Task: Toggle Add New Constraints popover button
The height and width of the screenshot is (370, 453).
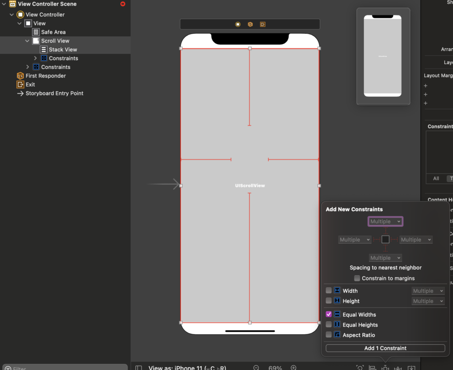Action: tap(385, 368)
